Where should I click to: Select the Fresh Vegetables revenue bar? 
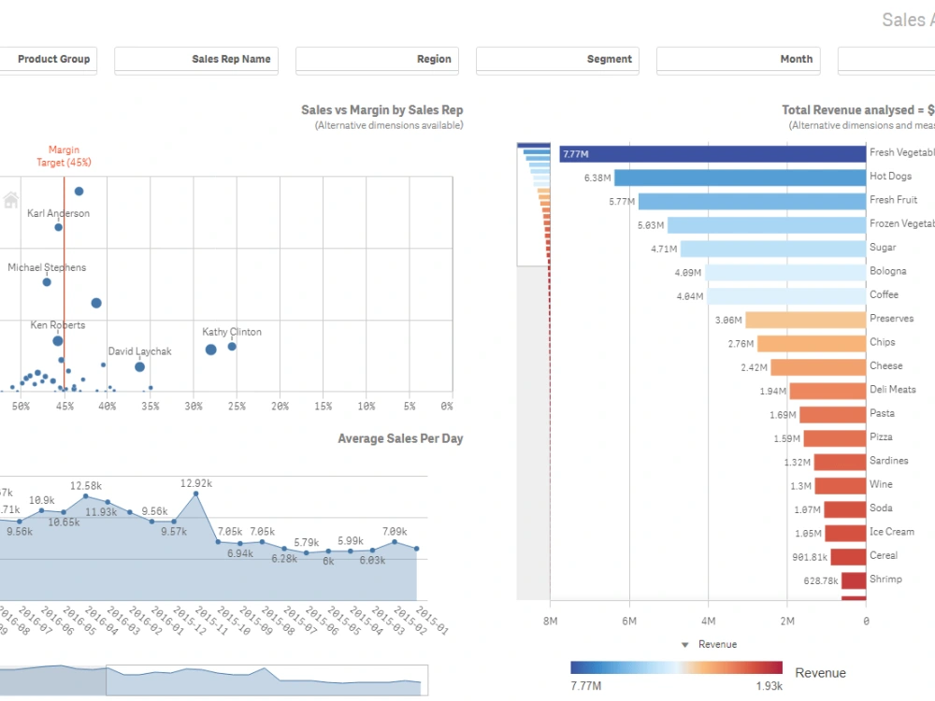(711, 151)
